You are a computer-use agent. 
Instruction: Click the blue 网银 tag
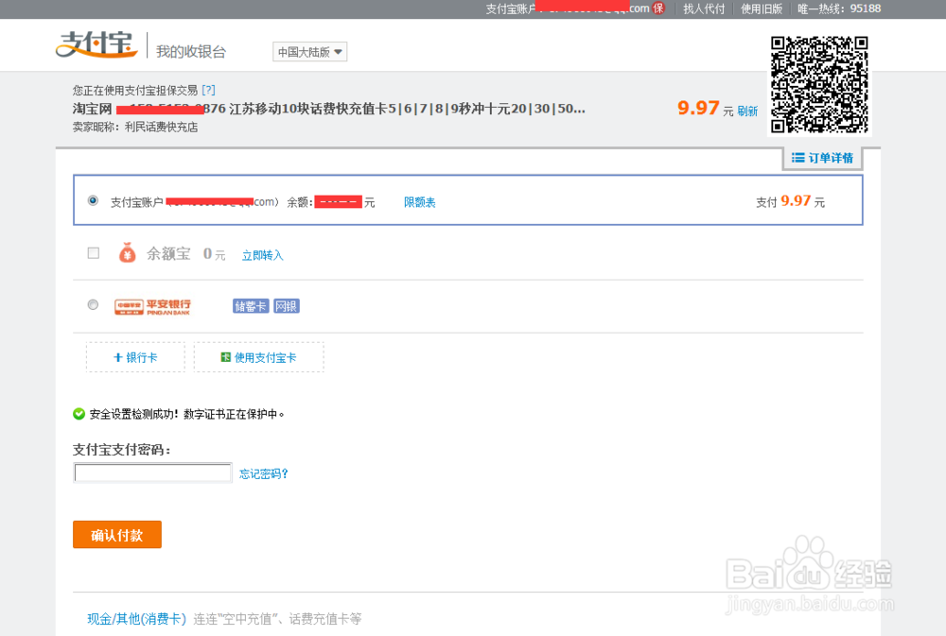tap(286, 305)
